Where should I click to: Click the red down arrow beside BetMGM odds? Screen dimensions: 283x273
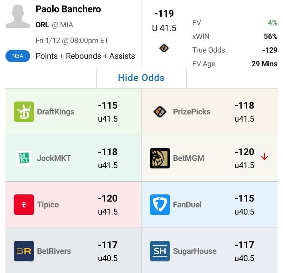(x=265, y=157)
